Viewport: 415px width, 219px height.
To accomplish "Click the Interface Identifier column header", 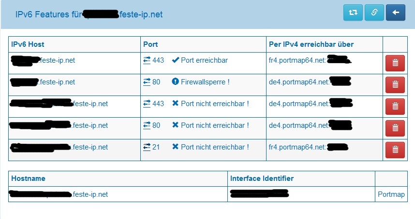I will pyautogui.click(x=262, y=178).
